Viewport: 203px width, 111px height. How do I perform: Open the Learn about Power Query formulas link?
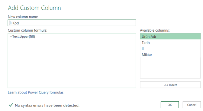[x=36, y=92]
